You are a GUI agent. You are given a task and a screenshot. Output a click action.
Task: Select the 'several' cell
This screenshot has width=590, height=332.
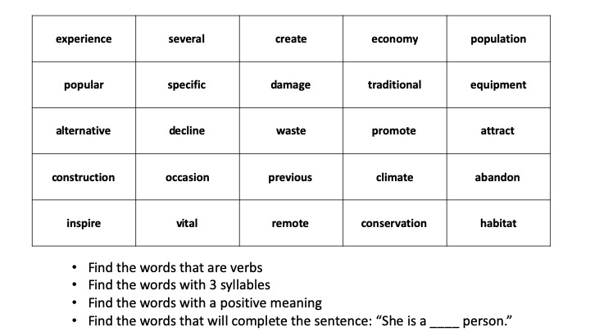[x=187, y=39]
